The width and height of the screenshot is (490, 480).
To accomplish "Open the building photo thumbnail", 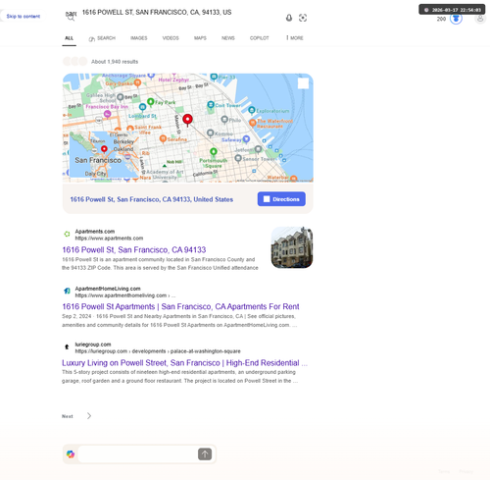I will coord(292,247).
